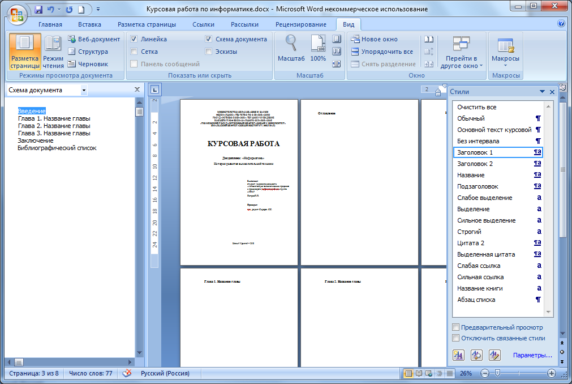The width and height of the screenshot is (572, 384).
Task: Open the Рассылки tab
Action: [244, 24]
